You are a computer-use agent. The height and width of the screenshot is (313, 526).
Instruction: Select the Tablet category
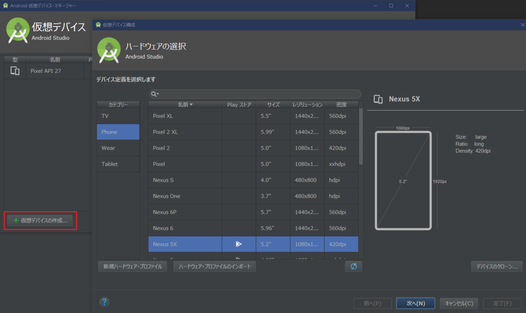coord(118,164)
